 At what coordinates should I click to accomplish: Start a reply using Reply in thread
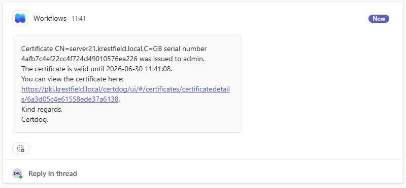click(x=53, y=173)
